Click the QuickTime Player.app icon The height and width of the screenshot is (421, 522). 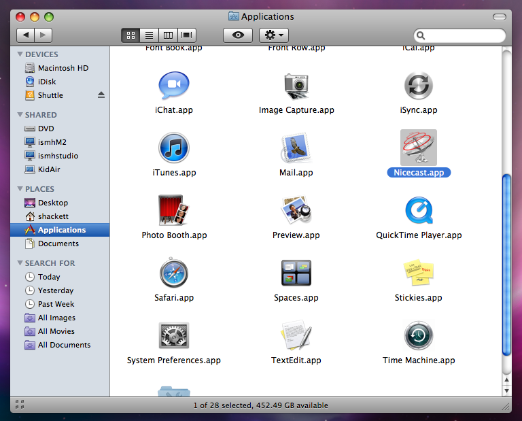(x=419, y=210)
